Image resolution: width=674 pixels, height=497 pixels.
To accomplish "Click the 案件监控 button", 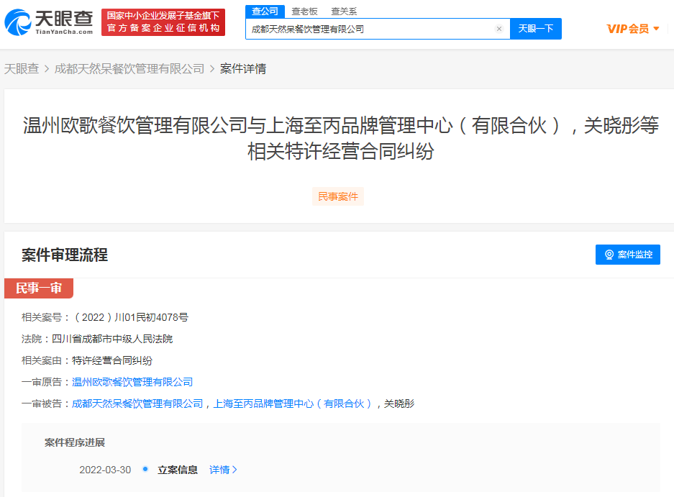I will click(x=627, y=255).
